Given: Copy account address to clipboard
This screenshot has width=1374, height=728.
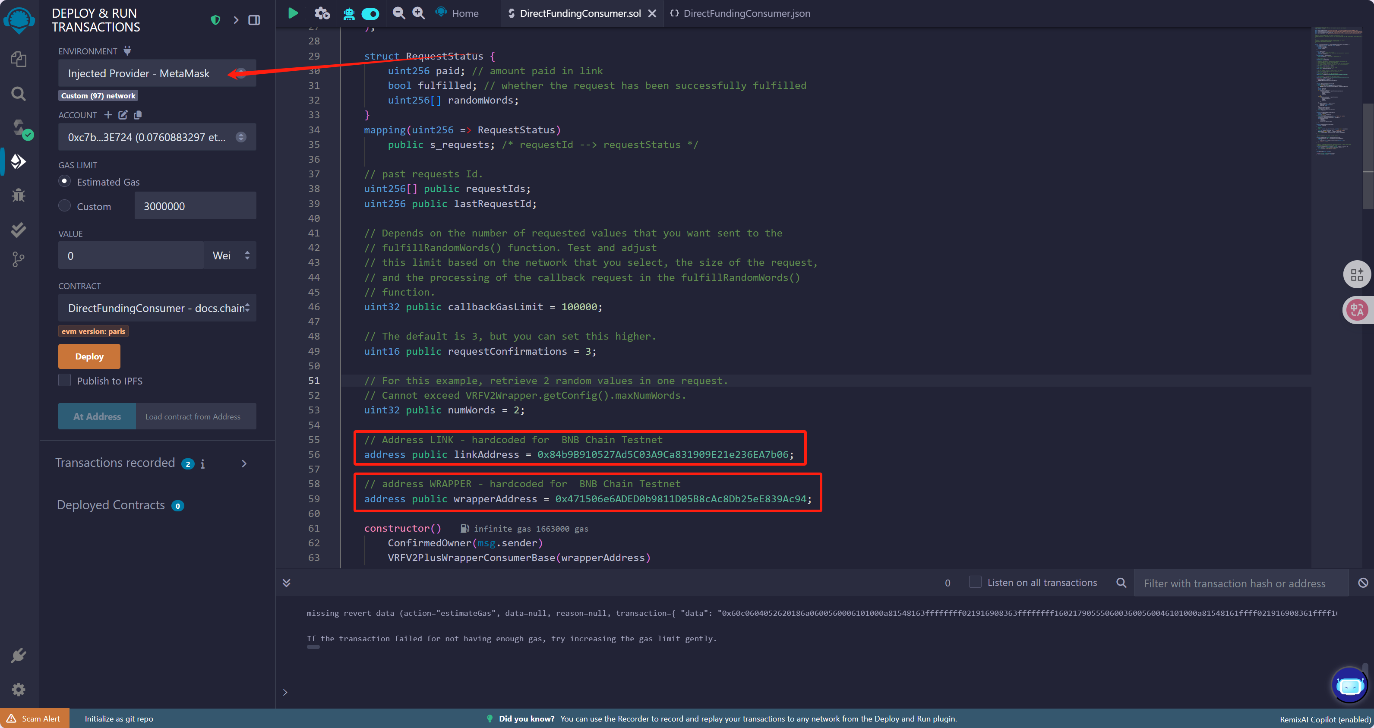Looking at the screenshot, I should pyautogui.click(x=138, y=115).
